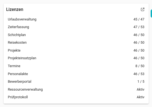This screenshot has height=107, width=152.
Task: Choose the Projekte license row
Action: tap(76, 50)
